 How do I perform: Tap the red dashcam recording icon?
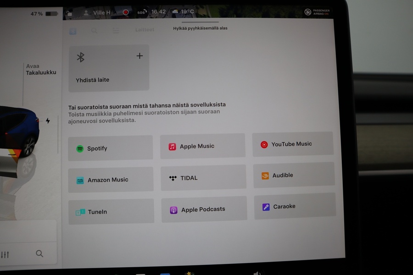125,12
